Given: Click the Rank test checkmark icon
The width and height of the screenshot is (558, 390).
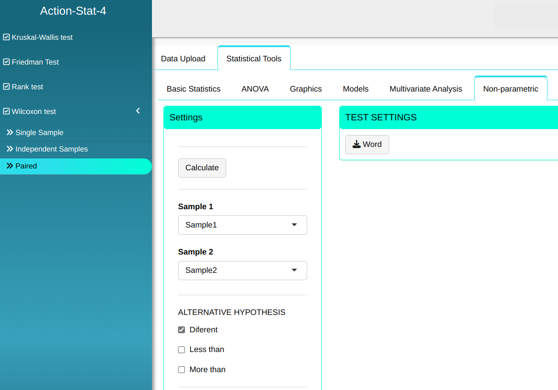Looking at the screenshot, I should 6,87.
